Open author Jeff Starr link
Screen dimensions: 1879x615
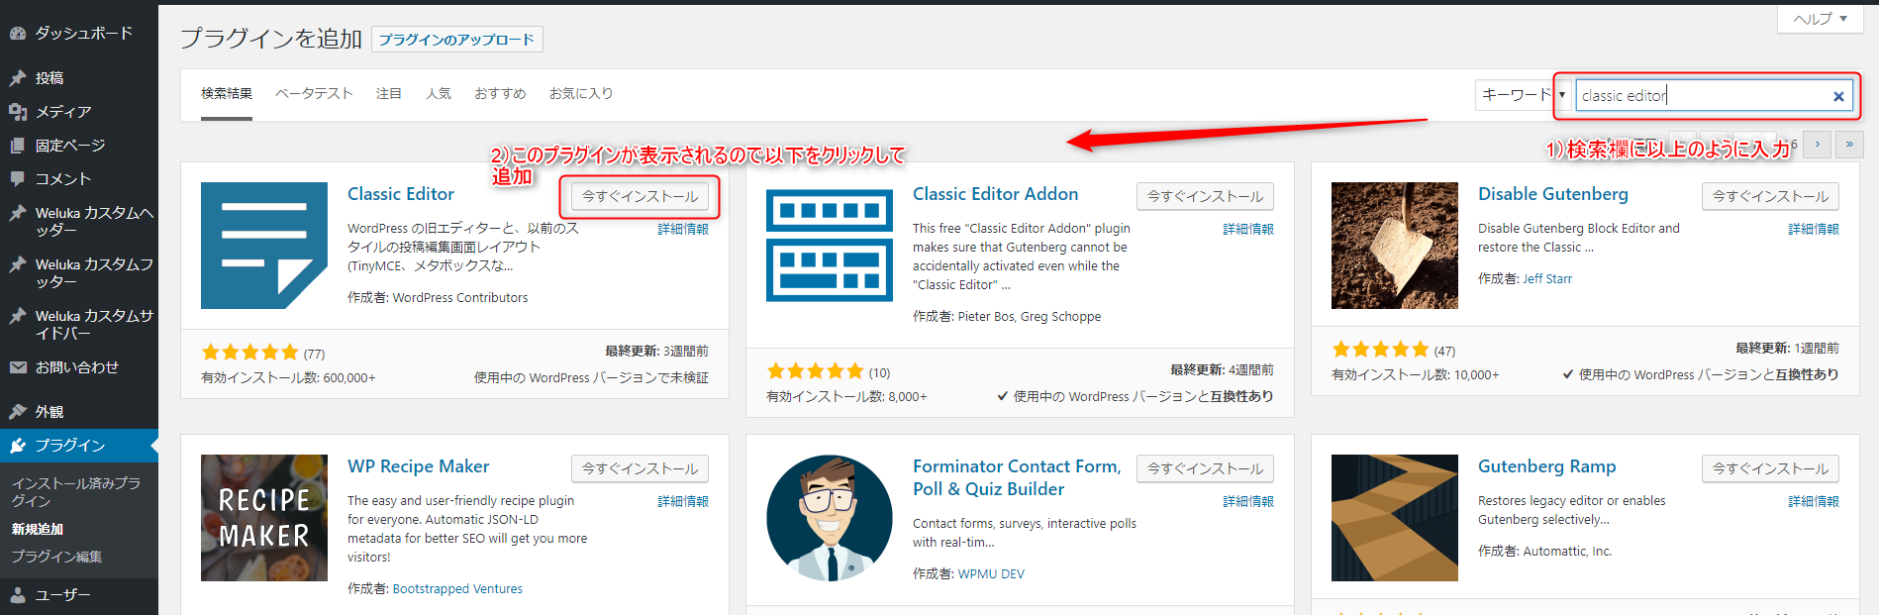(1547, 279)
